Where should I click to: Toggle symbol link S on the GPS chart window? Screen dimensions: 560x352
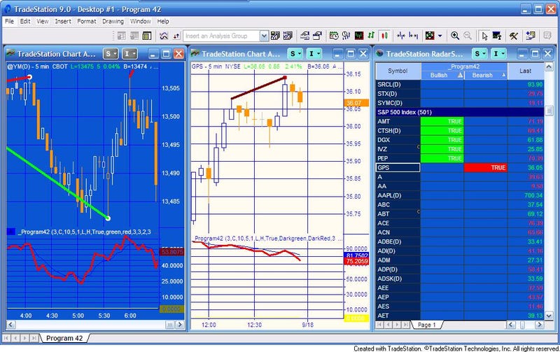point(295,54)
